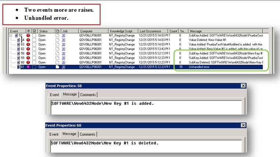Click the document icon on event 62 row

click(x=57, y=49)
